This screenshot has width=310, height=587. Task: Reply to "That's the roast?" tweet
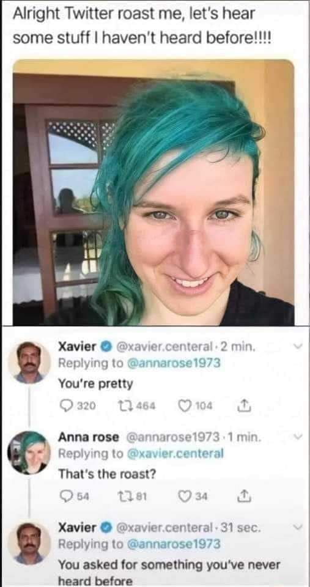point(65,497)
